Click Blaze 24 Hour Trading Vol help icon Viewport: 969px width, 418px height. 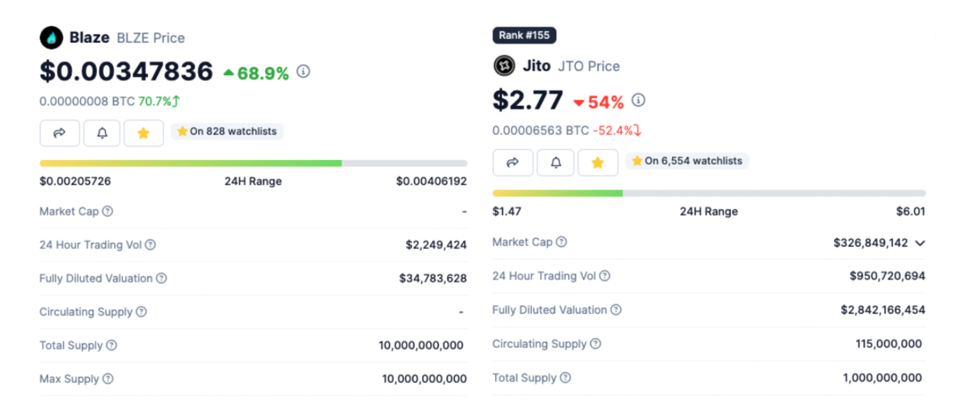point(151,245)
